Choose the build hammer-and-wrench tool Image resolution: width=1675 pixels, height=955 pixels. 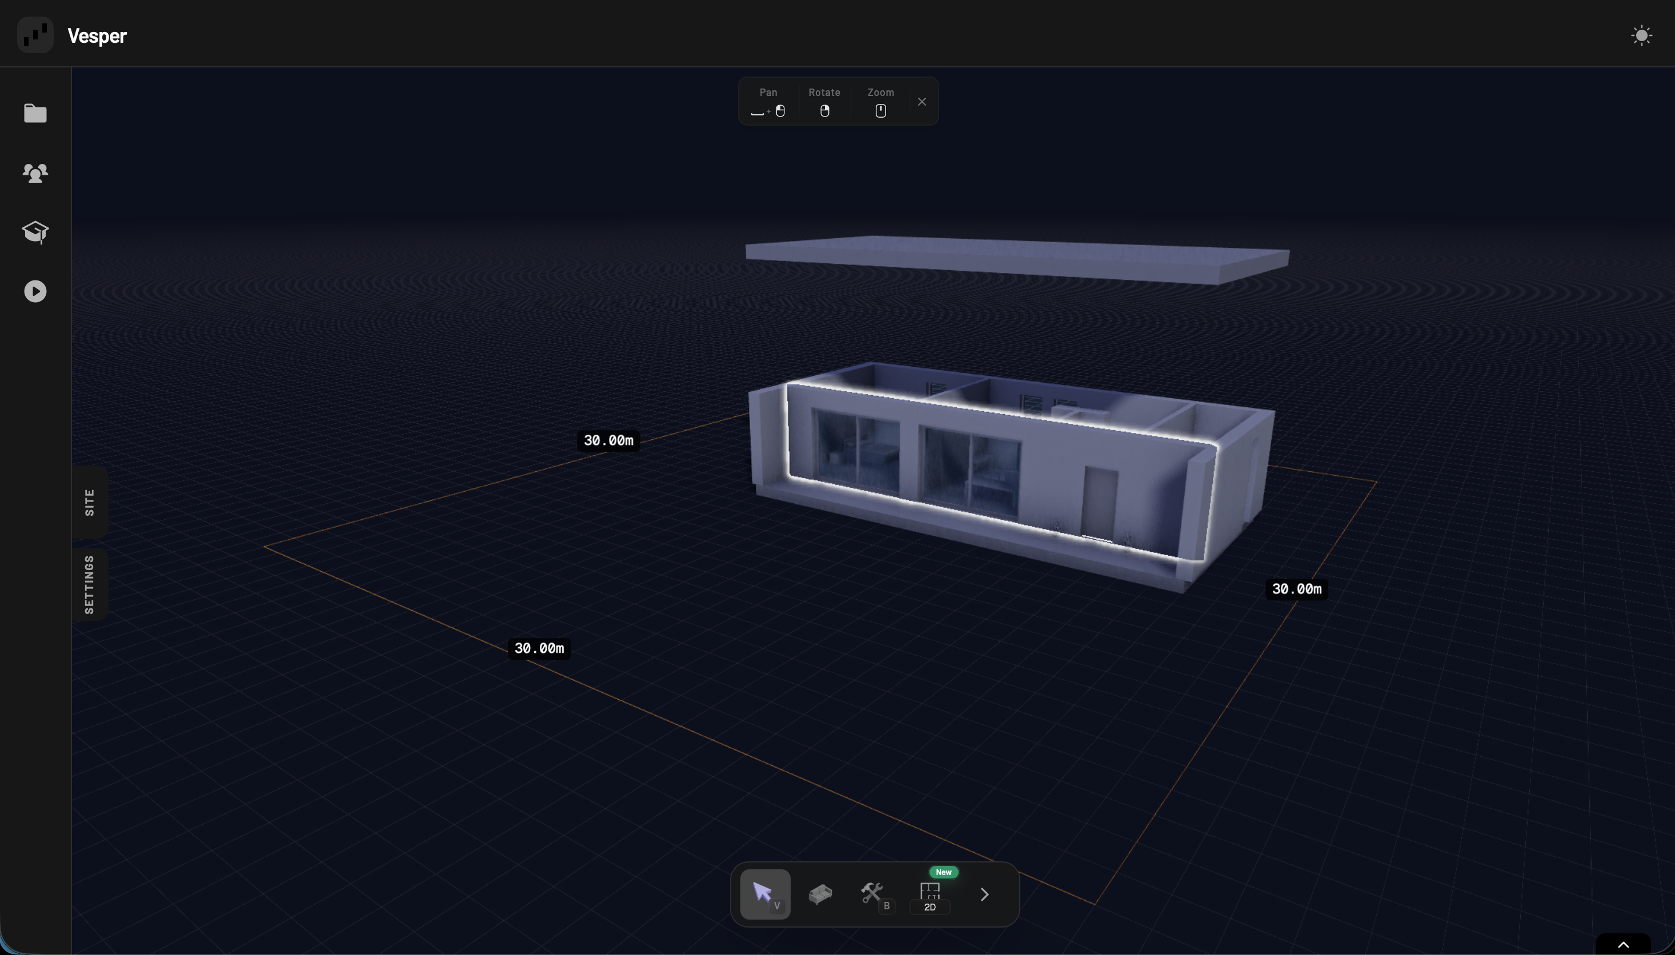coord(873,894)
